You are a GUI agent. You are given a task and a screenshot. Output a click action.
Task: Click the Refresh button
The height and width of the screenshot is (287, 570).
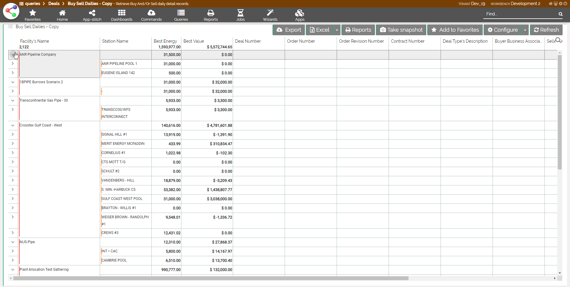(546, 30)
